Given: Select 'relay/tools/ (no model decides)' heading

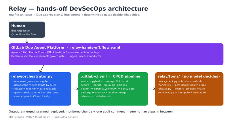Looking at the screenshot, I should (x=189, y=76).
